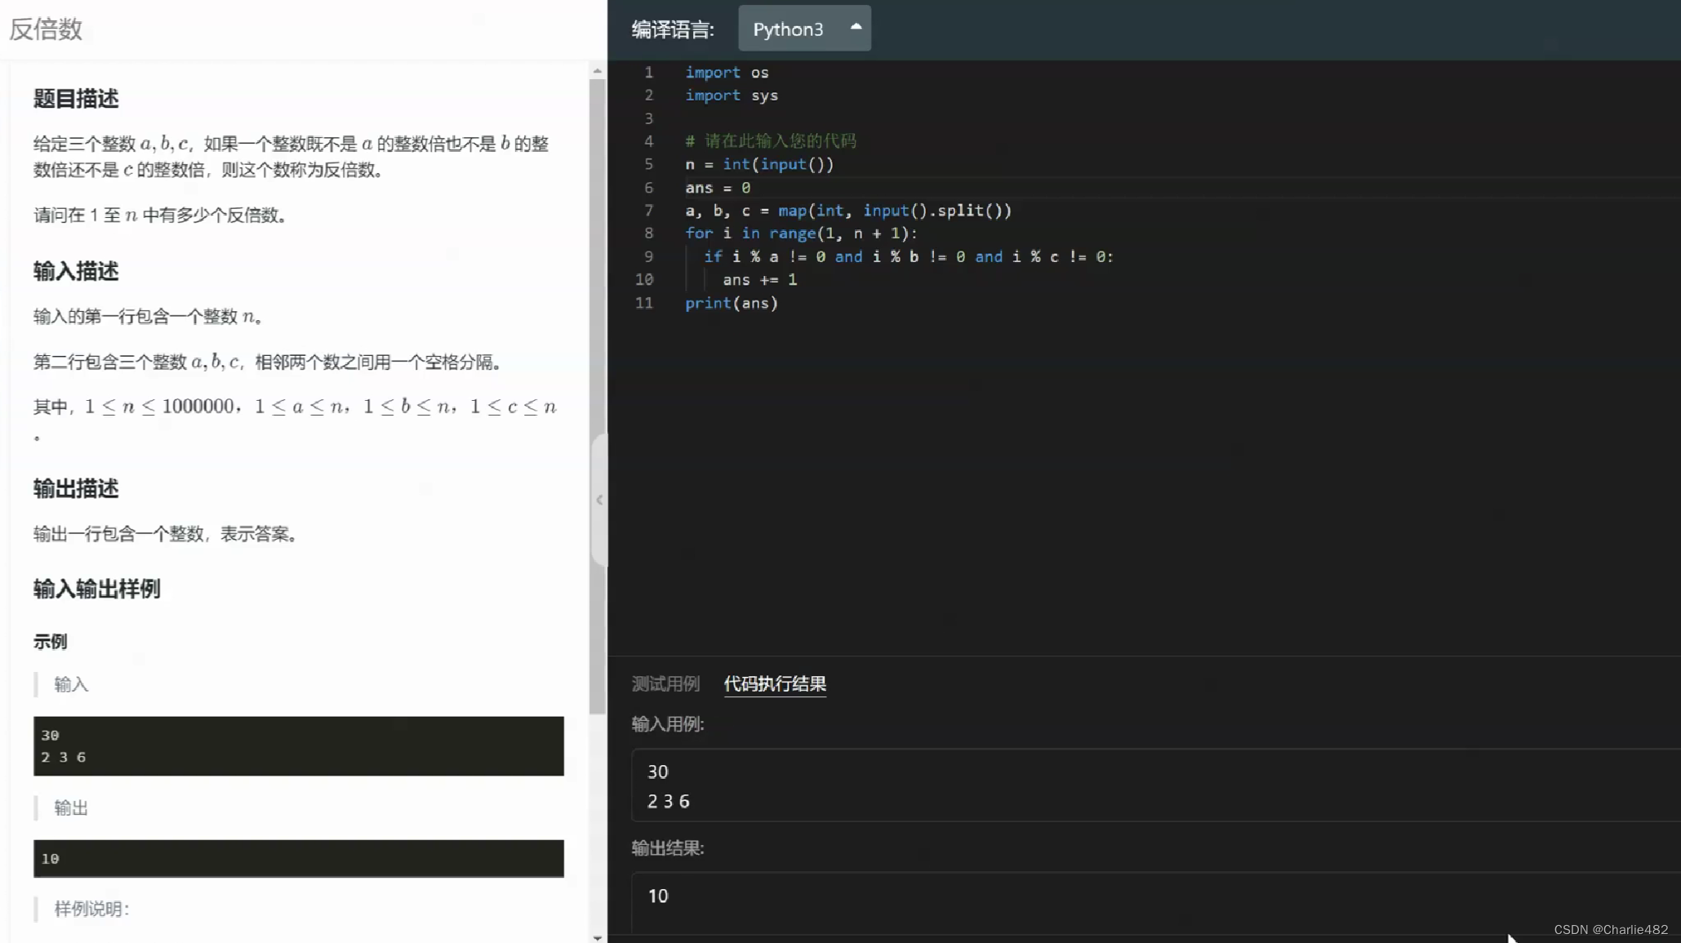The height and width of the screenshot is (943, 1681).
Task: Click the ans = 0 code line
Action: [718, 188]
